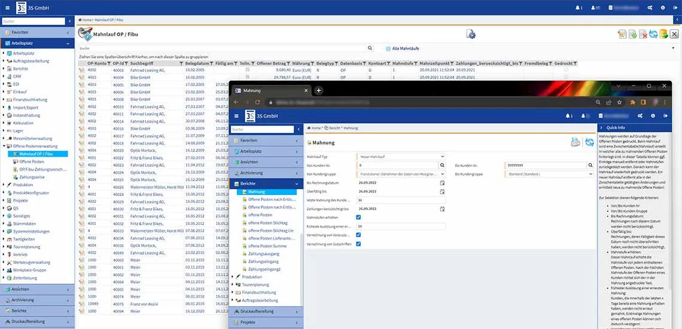Click the refresh icon in Mahnlauf toolbar
The width and height of the screenshot is (682, 329).
(x=653, y=34)
